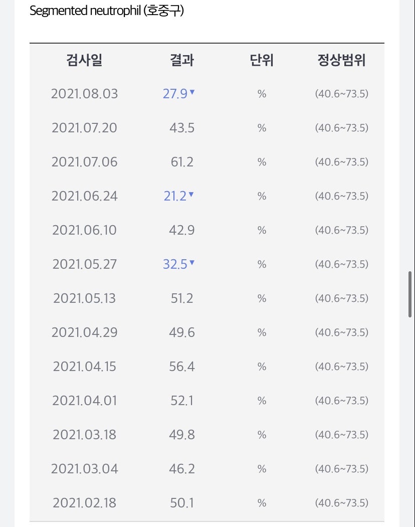The width and height of the screenshot is (415, 527).
Task: Click the down-arrow icon beside 27.9
Action: [x=192, y=92]
